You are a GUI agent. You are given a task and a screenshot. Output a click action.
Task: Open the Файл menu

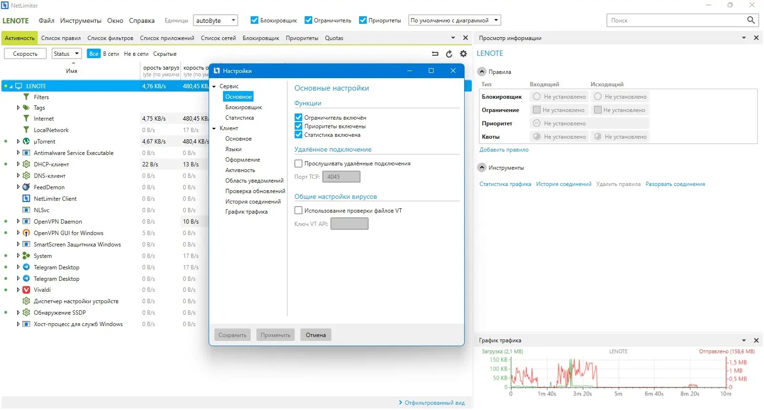click(x=46, y=20)
